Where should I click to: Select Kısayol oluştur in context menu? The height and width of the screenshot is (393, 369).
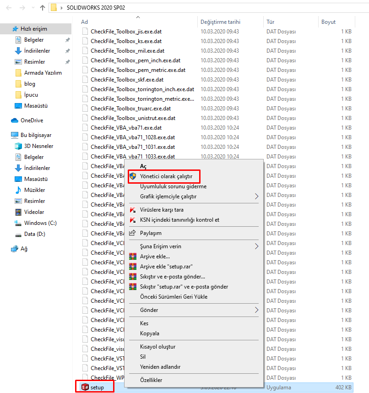click(158, 347)
